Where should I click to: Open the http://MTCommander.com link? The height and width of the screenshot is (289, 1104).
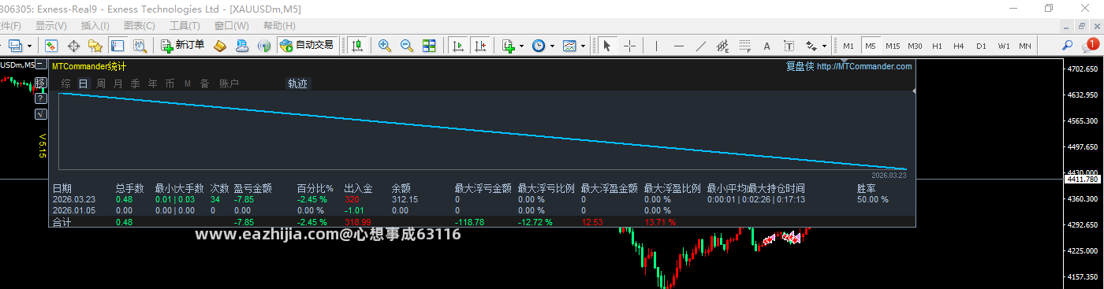[864, 66]
